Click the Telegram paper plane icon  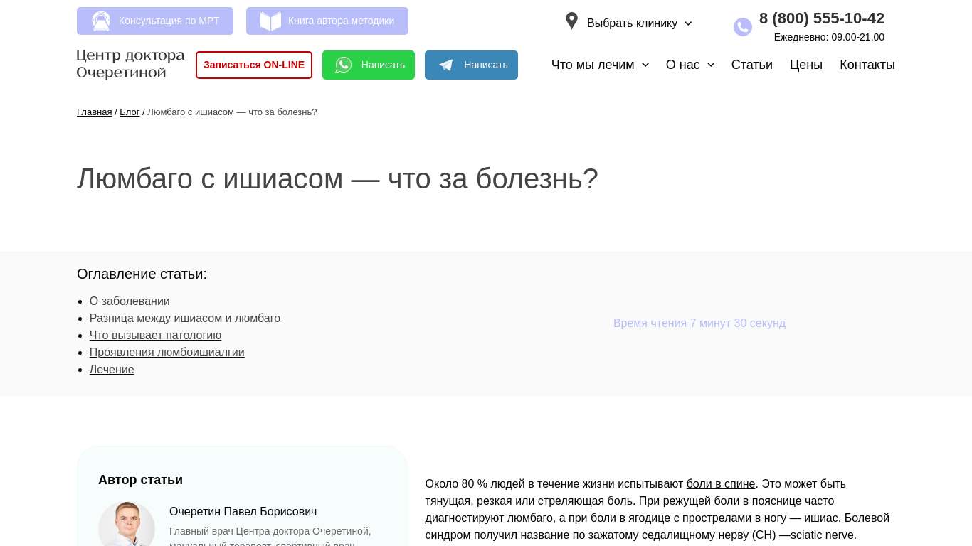pos(446,65)
